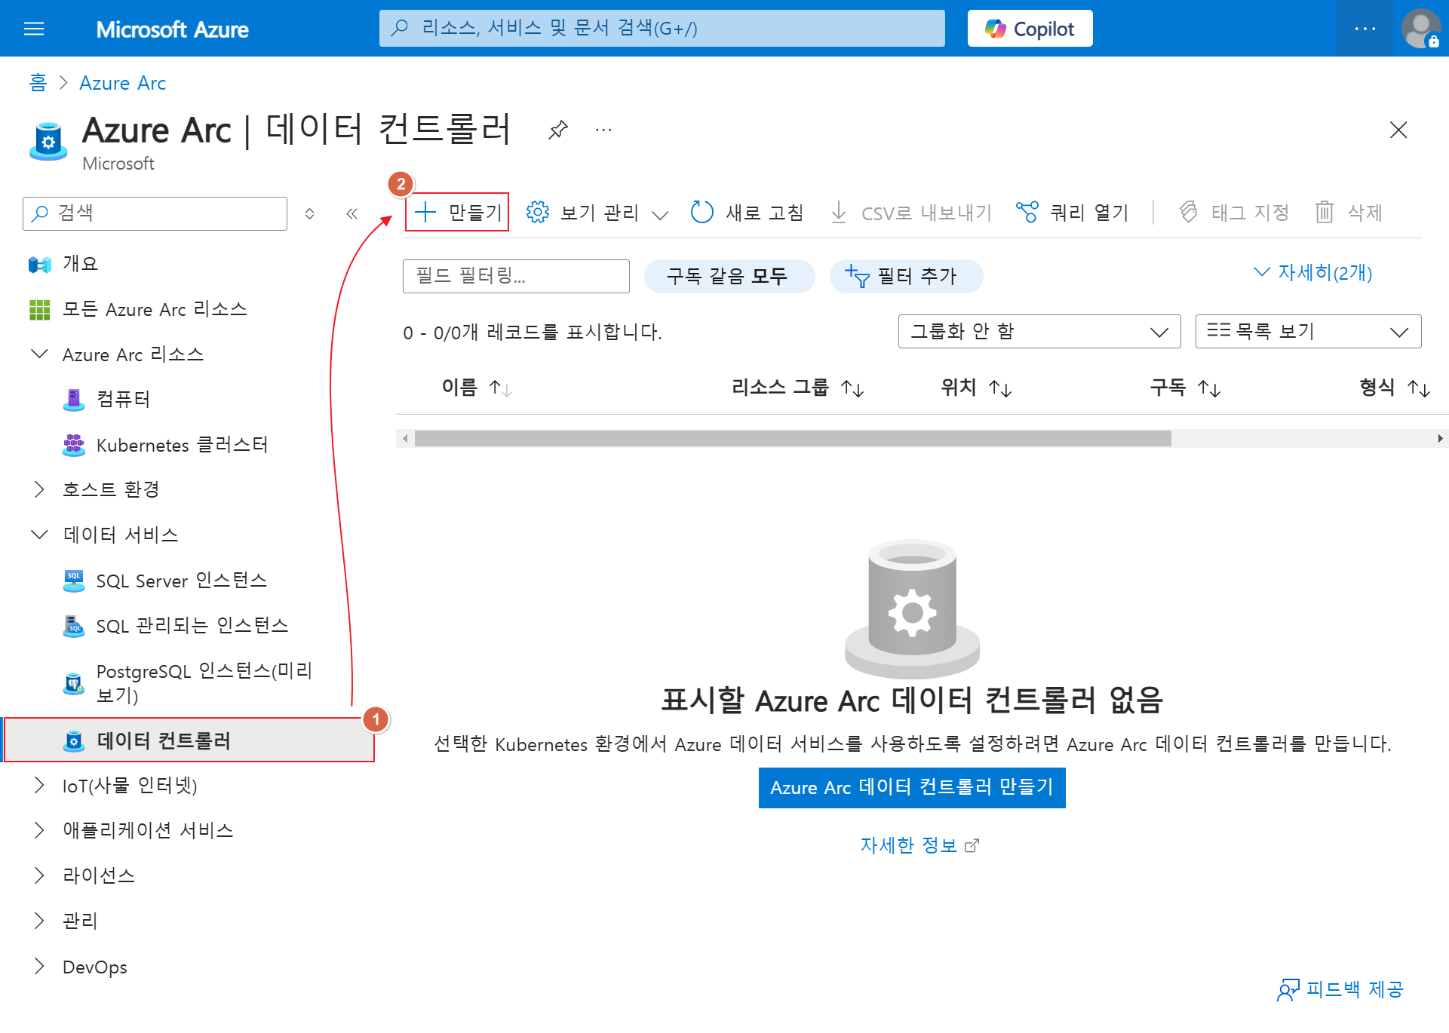Screen dimensions: 1449x1033
Task: Select Kubernetes 클러스터 in sidebar
Action: [x=182, y=445]
